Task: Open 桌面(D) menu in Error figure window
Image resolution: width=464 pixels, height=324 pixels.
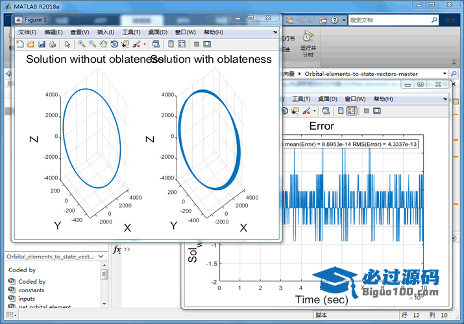Action: tap(328, 99)
